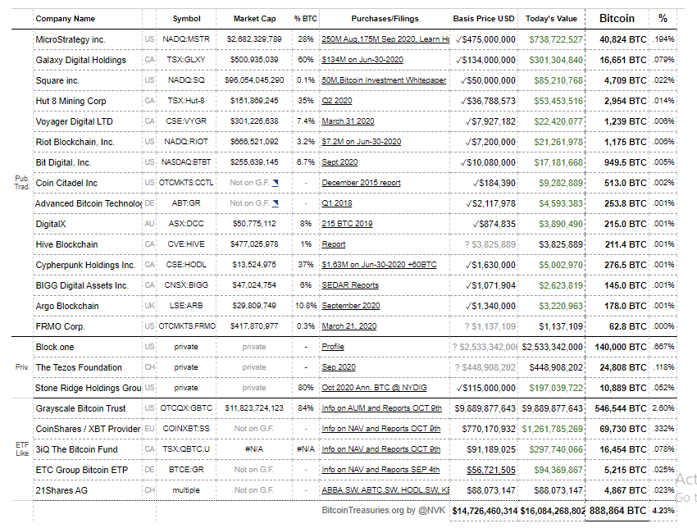
Task: Open CoinShares 'Info on NAV and Reports OCT 9th'
Action: coord(381,429)
